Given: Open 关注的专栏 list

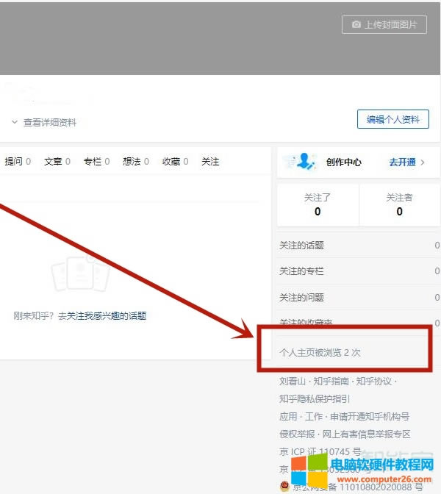Looking at the screenshot, I should (301, 271).
